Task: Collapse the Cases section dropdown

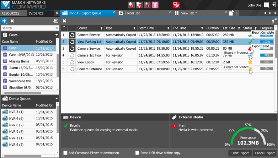Action: click(56, 35)
